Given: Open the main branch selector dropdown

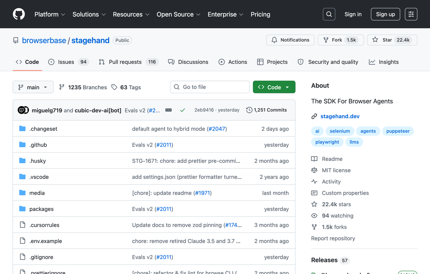Looking at the screenshot, I should click(33, 87).
